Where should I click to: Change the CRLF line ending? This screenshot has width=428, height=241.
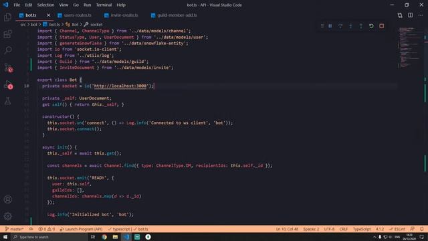(x=343, y=229)
